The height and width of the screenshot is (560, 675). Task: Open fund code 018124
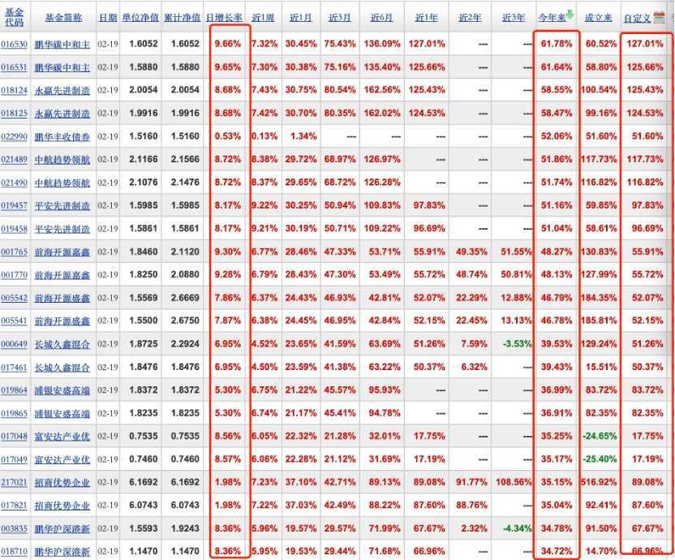coord(15,90)
